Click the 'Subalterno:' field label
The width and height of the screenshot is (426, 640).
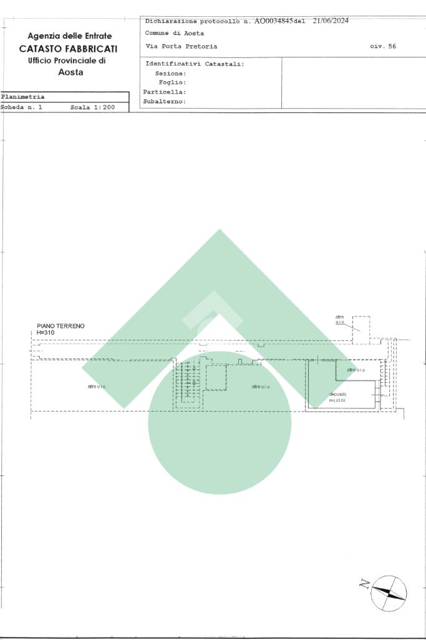[164, 102]
